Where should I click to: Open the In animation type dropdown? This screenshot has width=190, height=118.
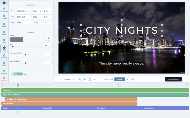[x=23, y=11]
